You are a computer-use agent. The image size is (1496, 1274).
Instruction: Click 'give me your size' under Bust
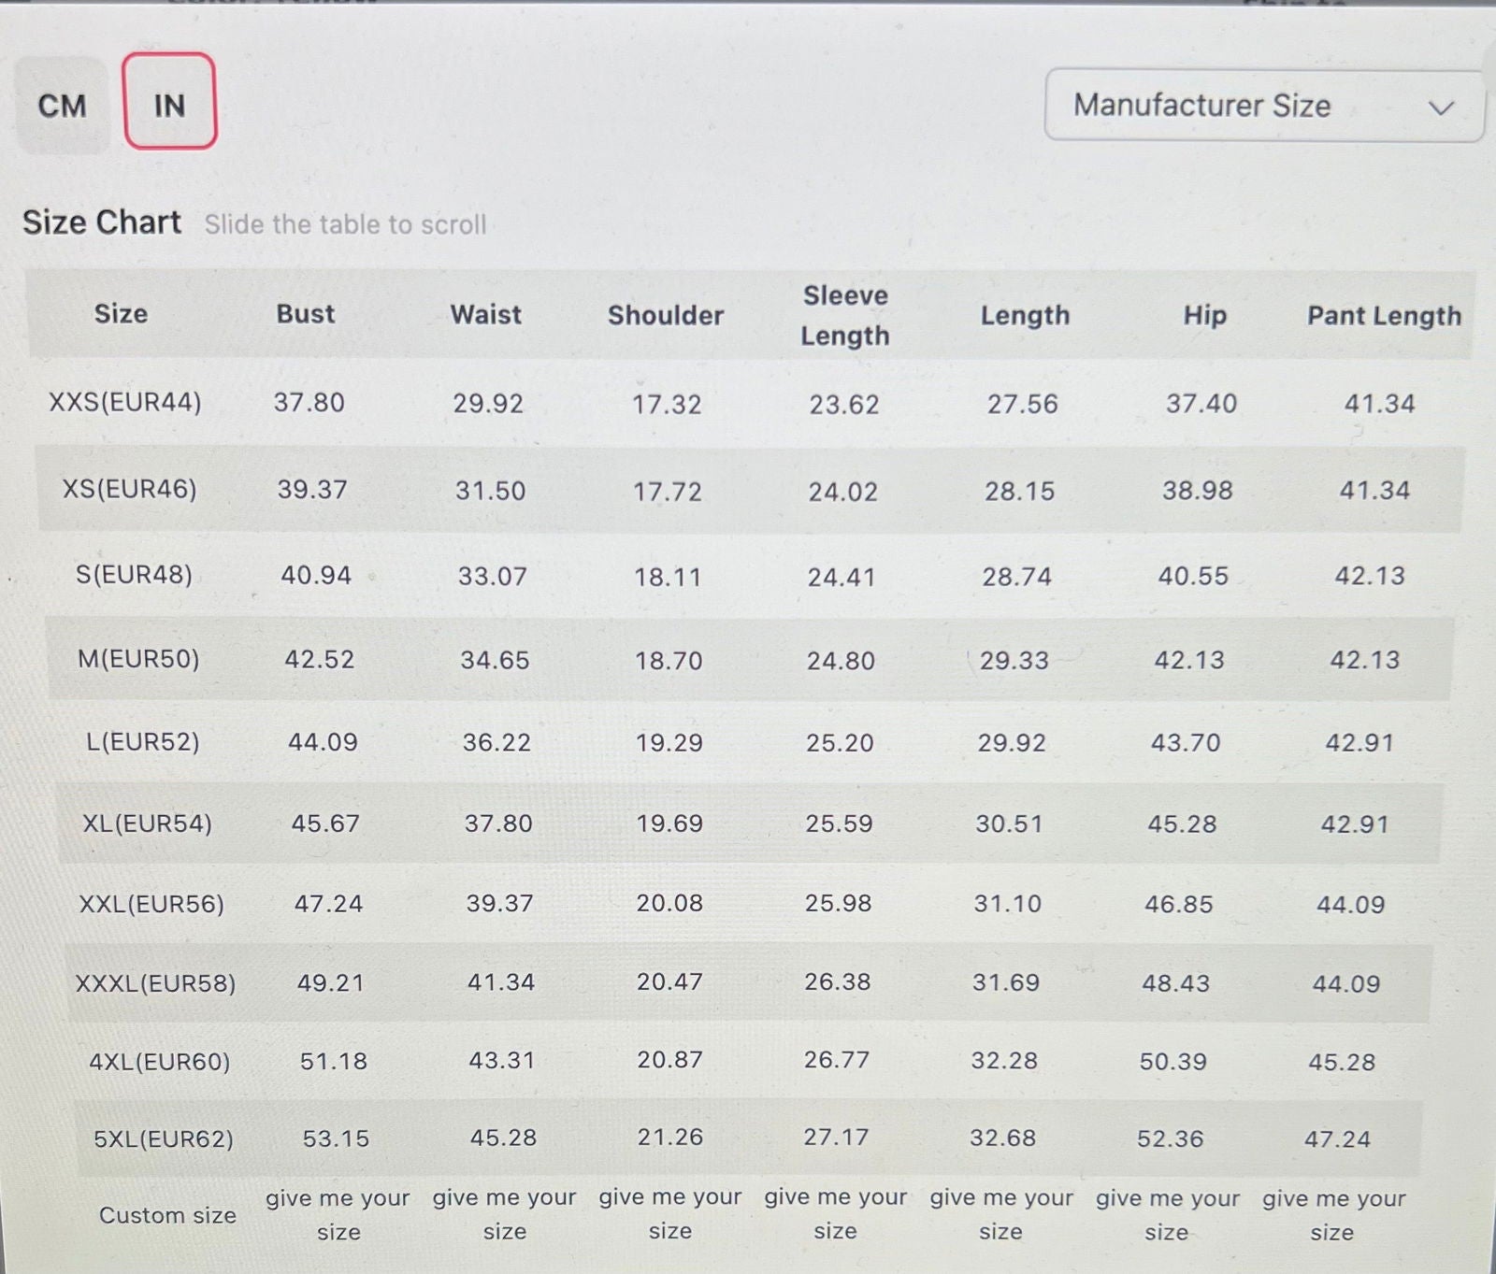point(338,1215)
